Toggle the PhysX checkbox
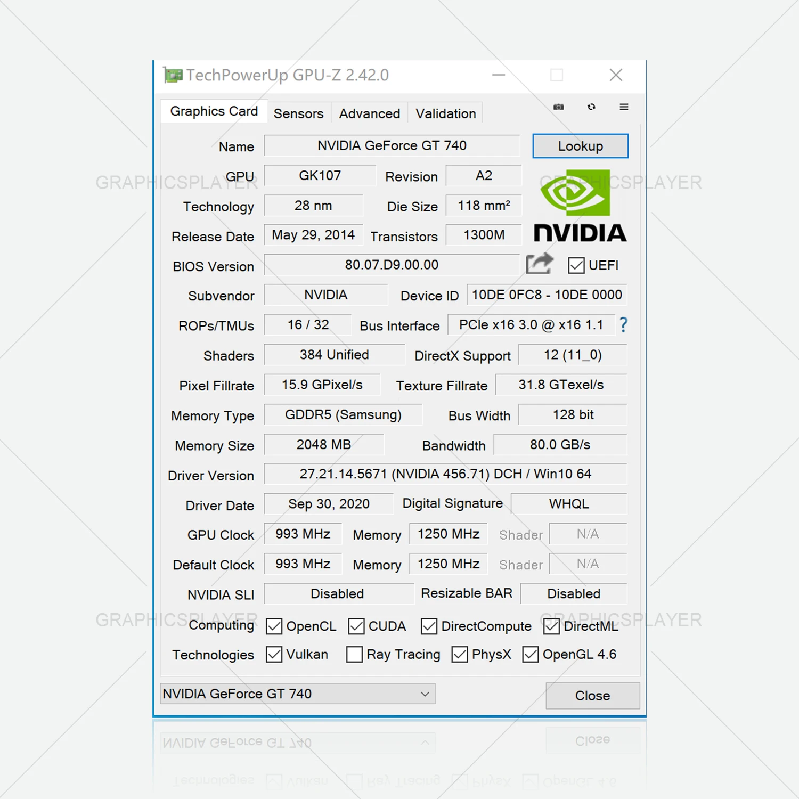799x799 pixels. (459, 654)
